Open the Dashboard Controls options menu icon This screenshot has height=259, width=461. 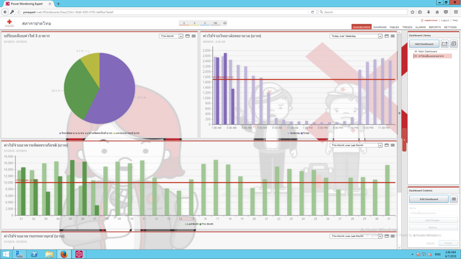[x=454, y=199]
